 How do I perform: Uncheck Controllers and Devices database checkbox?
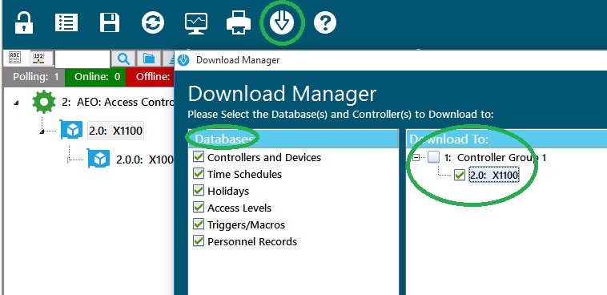click(199, 156)
